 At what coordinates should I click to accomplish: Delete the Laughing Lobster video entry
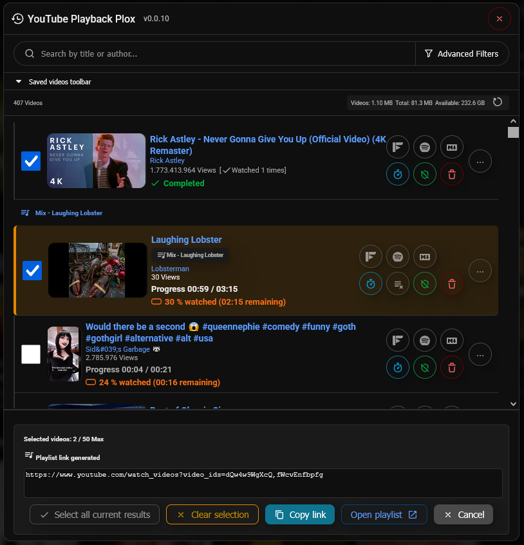click(x=452, y=283)
